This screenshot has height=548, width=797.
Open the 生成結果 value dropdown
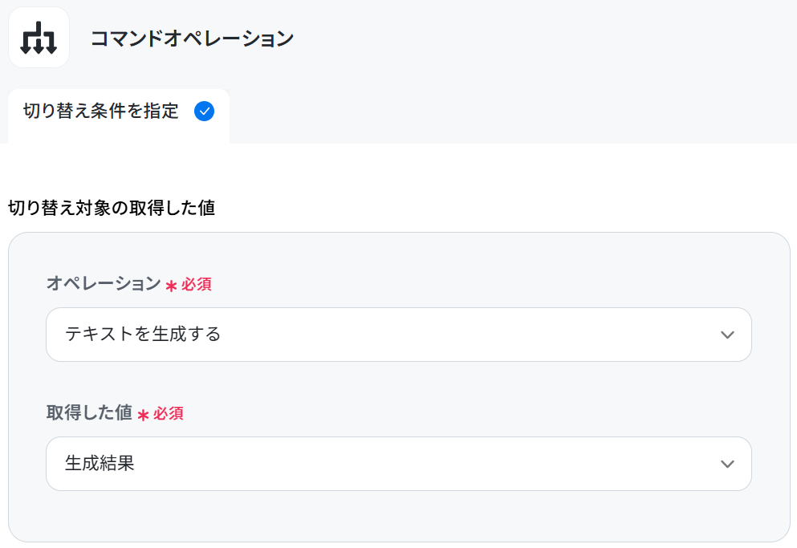(x=398, y=464)
